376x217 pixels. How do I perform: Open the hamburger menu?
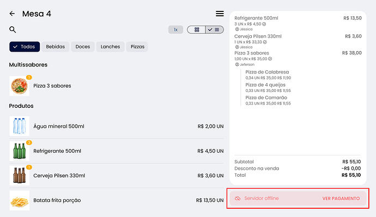point(220,14)
